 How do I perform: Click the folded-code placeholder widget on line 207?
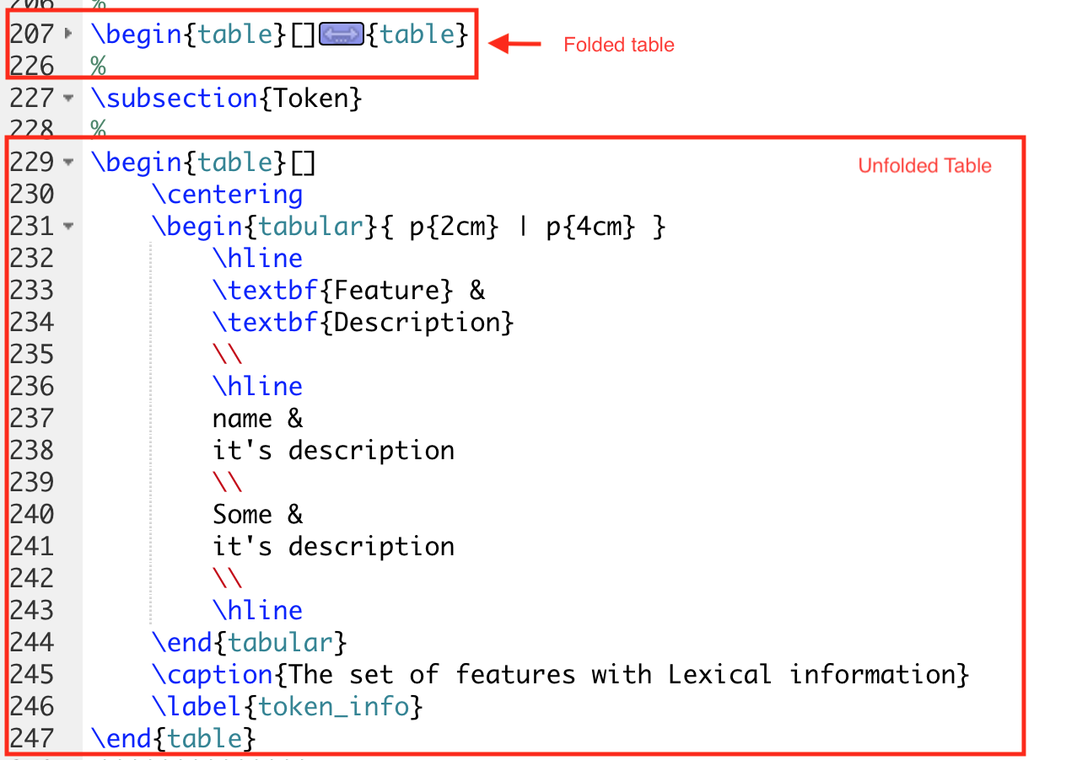(x=341, y=35)
